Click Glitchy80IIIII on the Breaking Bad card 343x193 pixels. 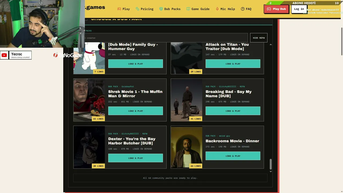[x=228, y=87]
